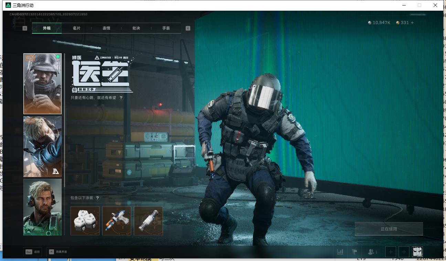Click the 包含以下涂装 label

tap(82, 198)
